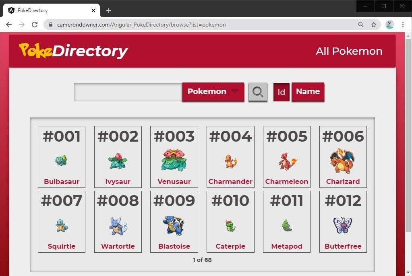The height and width of the screenshot is (276, 412).
Task: Reload the page using refresh icon
Action: tap(35, 25)
